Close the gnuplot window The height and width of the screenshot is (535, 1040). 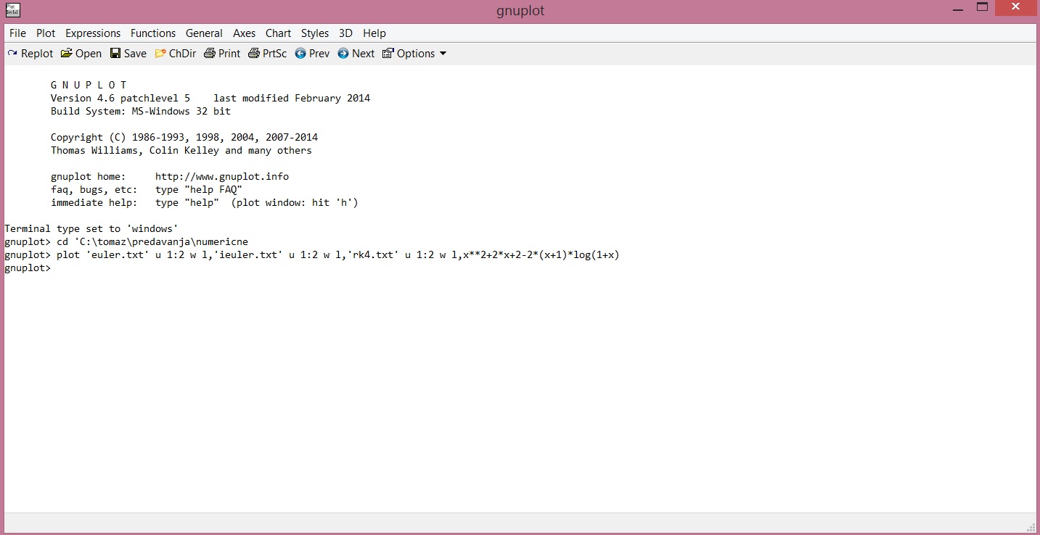tap(1015, 8)
